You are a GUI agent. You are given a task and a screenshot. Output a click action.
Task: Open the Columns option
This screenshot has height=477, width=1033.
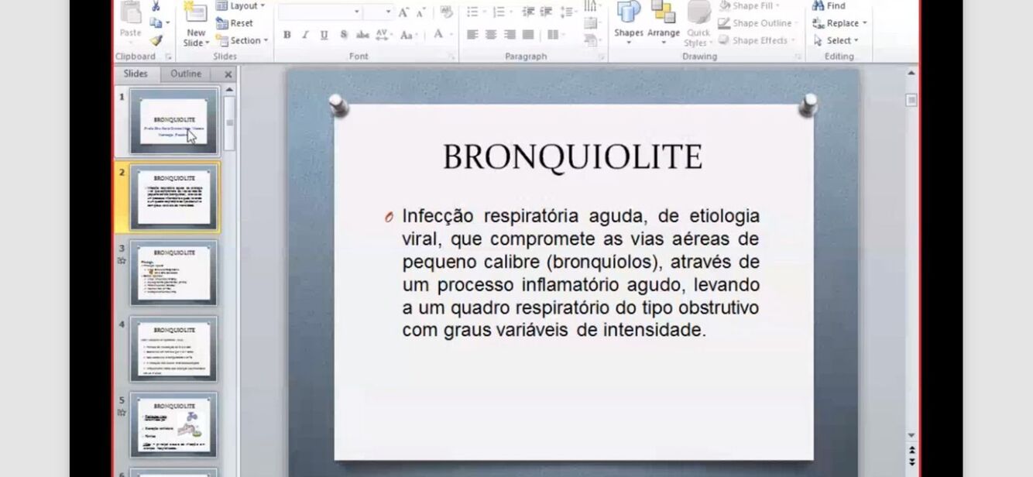coord(554,35)
